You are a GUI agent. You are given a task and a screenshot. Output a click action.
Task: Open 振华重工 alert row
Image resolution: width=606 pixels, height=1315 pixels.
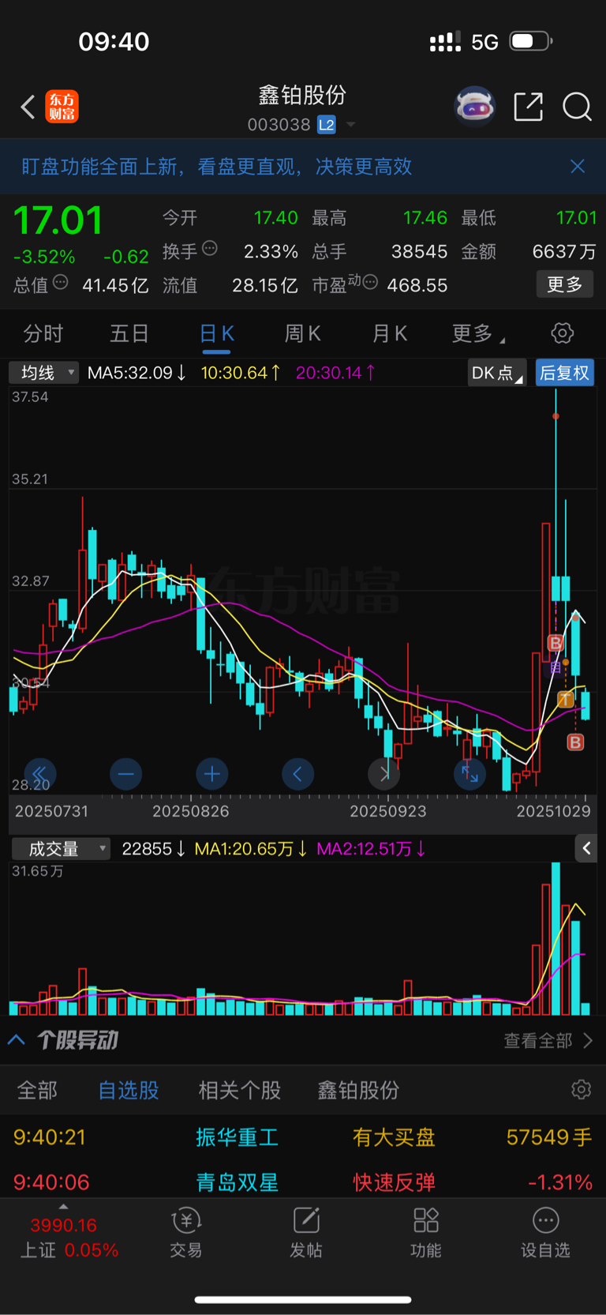[x=303, y=1137]
